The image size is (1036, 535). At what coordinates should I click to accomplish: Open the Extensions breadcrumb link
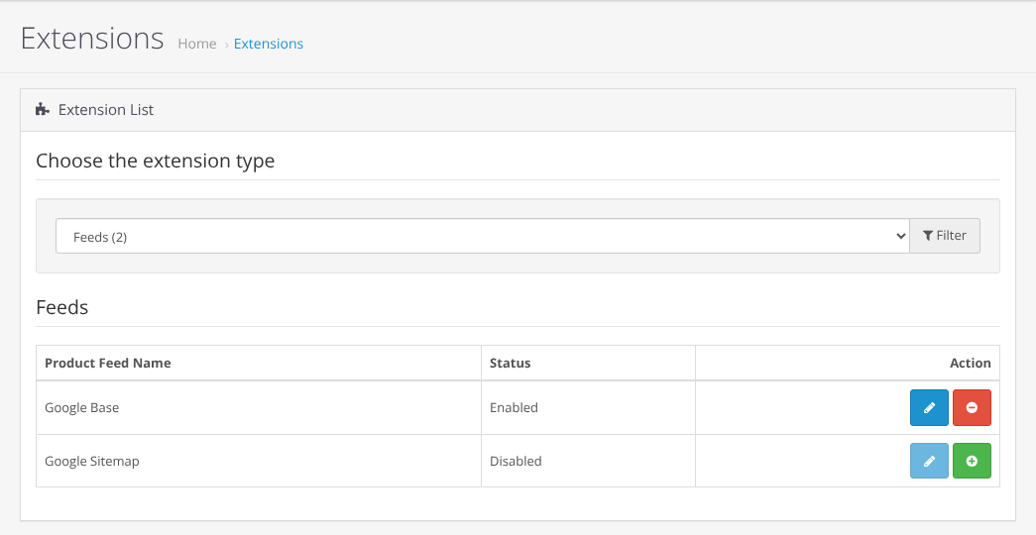point(269,44)
